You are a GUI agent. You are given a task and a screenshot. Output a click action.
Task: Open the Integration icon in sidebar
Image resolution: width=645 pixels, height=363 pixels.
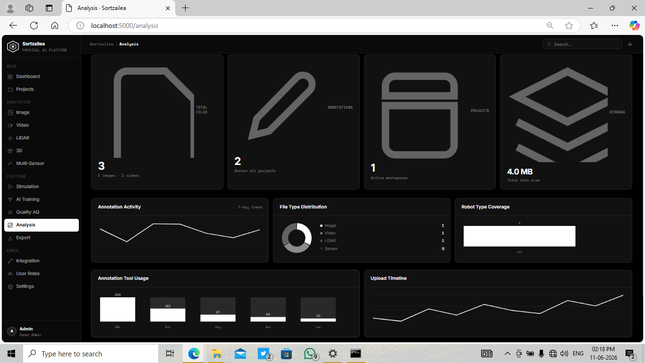tap(10, 261)
